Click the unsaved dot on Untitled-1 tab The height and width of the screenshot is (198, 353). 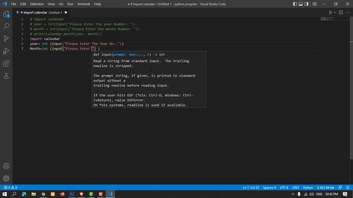click(x=66, y=13)
